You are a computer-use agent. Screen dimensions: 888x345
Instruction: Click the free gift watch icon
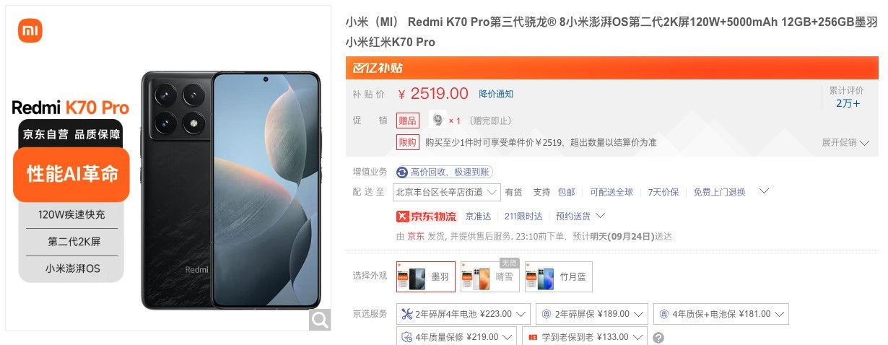point(436,120)
